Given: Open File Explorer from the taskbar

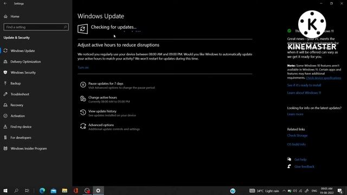Looking at the screenshot, I should [x=65, y=191].
